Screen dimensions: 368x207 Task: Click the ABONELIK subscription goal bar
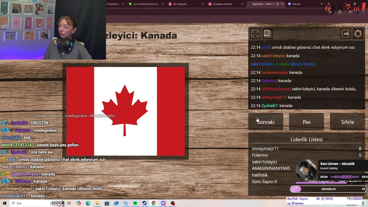click(x=328, y=189)
